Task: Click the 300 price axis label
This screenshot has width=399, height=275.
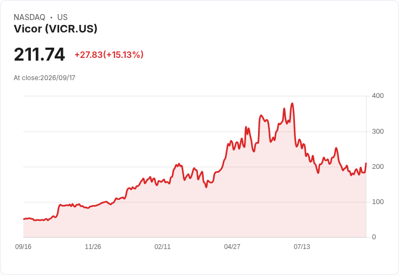Action: pos(378,132)
